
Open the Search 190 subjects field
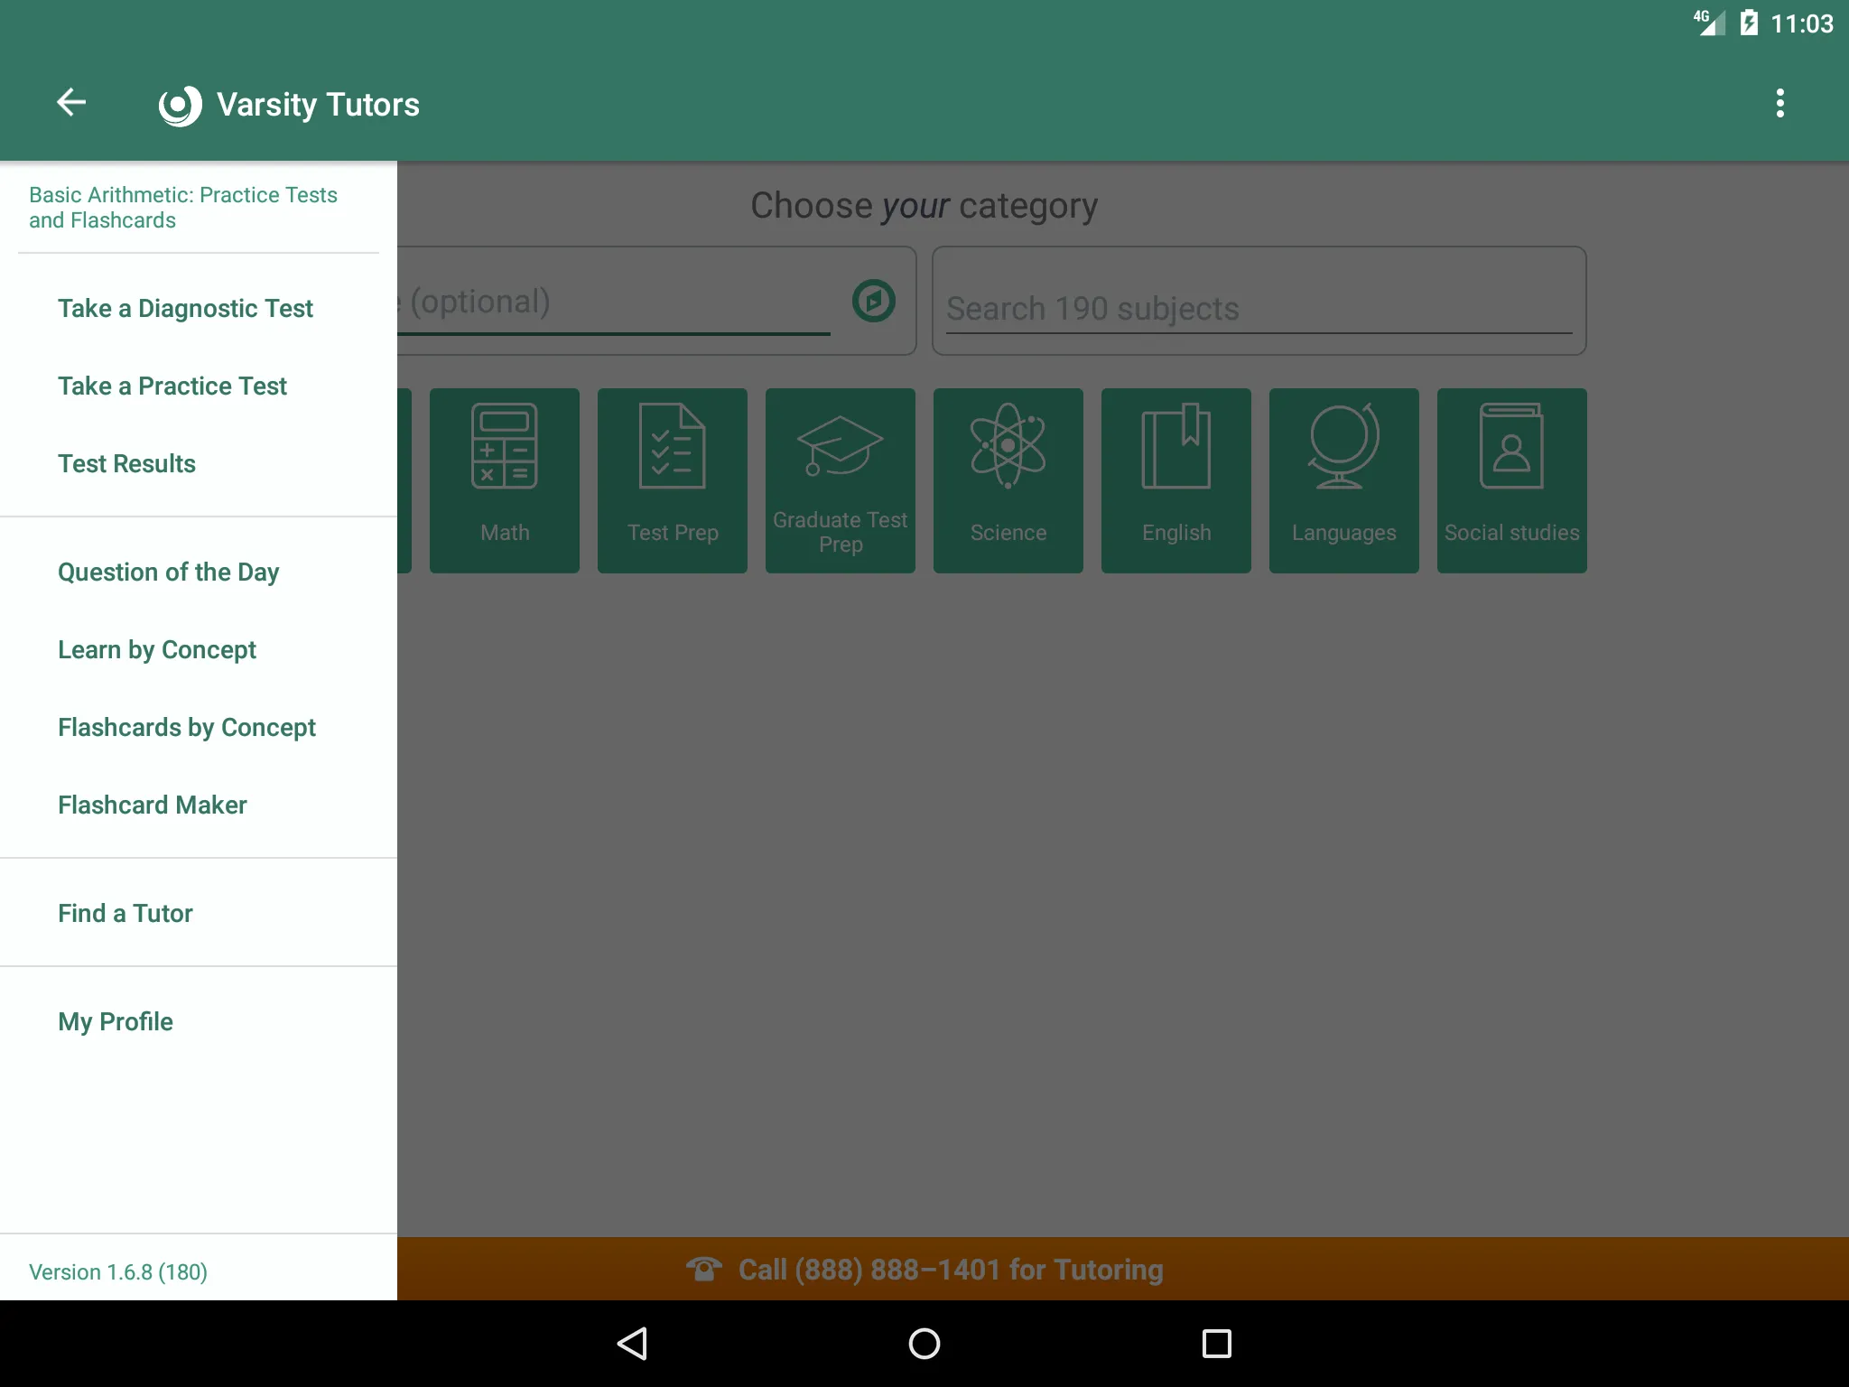1257,306
